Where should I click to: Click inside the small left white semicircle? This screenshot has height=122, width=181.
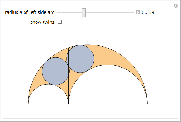[48, 96]
